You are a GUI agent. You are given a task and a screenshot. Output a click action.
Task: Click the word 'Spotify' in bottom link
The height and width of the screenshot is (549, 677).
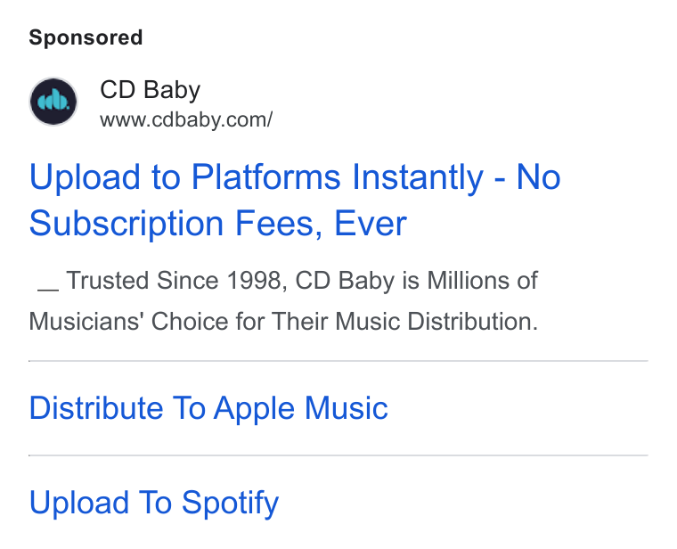(230, 504)
